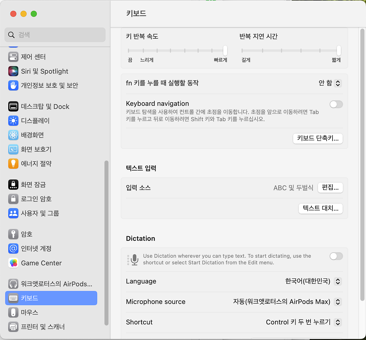
Task: Open the 데스크탑 및 Dock icon
Action: click(x=13, y=107)
